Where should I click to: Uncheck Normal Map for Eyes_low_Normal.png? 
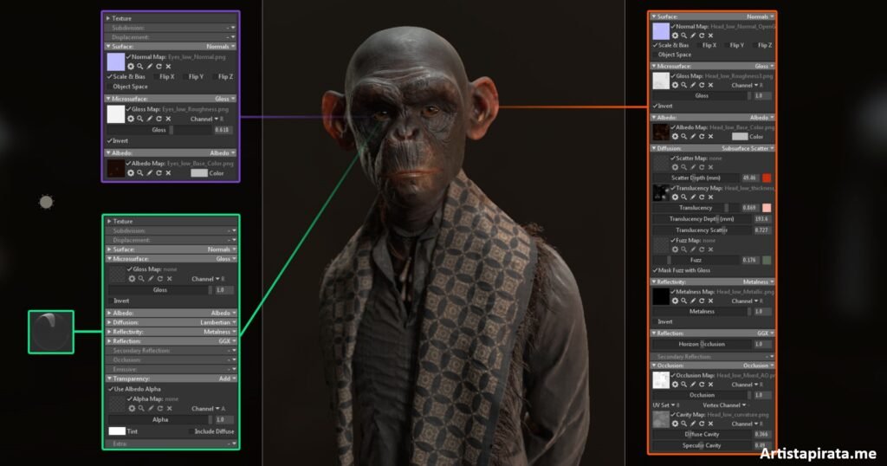tap(128, 56)
